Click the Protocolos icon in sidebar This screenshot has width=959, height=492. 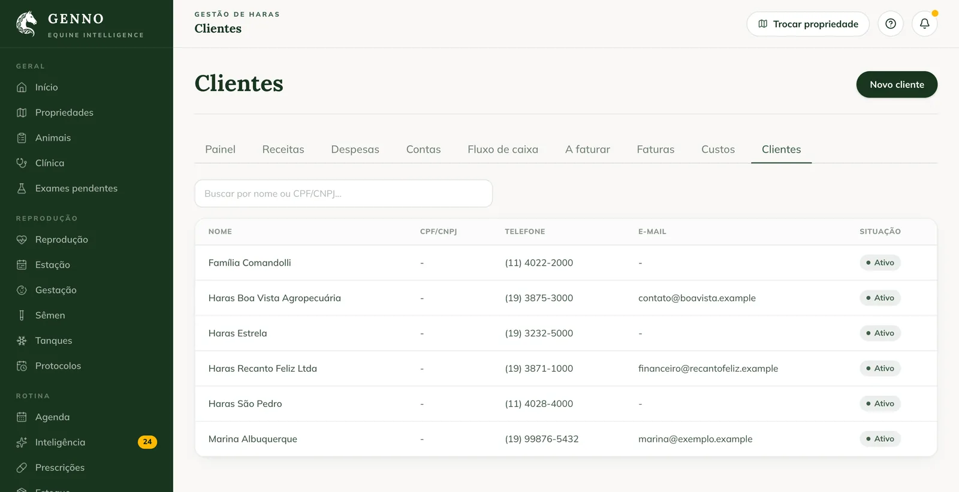click(22, 366)
